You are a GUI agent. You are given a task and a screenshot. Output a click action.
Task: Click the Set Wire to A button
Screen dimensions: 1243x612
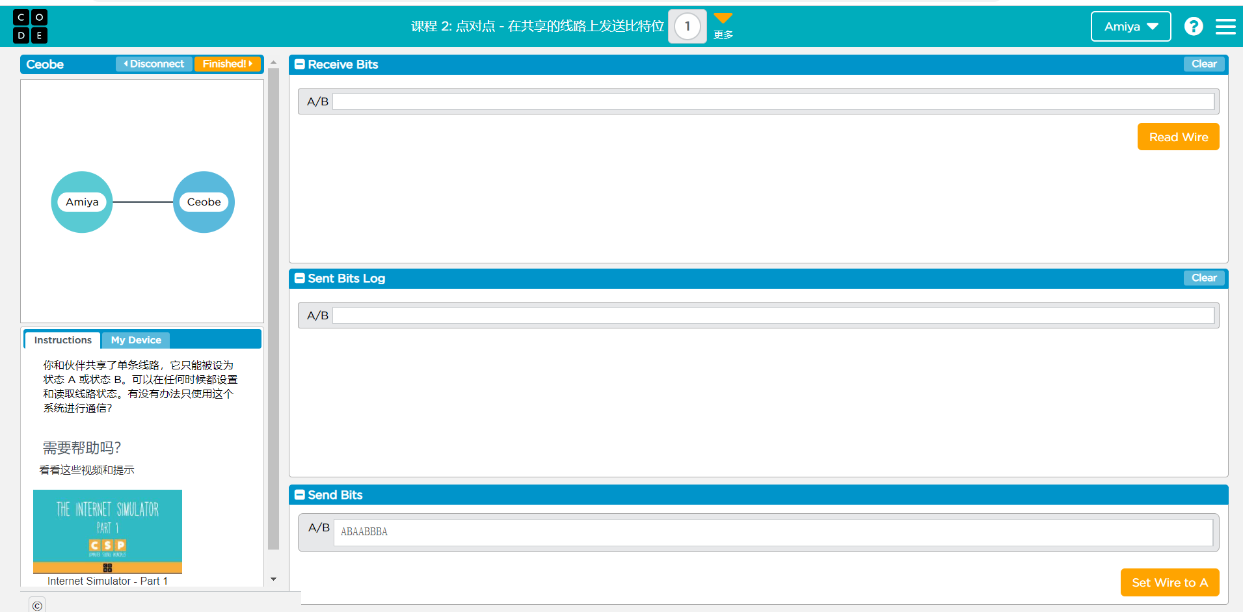tap(1169, 583)
